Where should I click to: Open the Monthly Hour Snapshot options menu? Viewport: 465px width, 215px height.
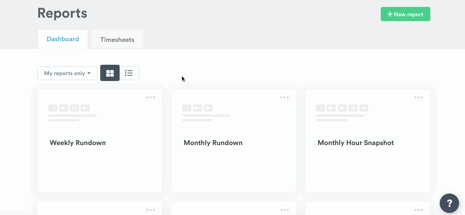pyautogui.click(x=419, y=98)
